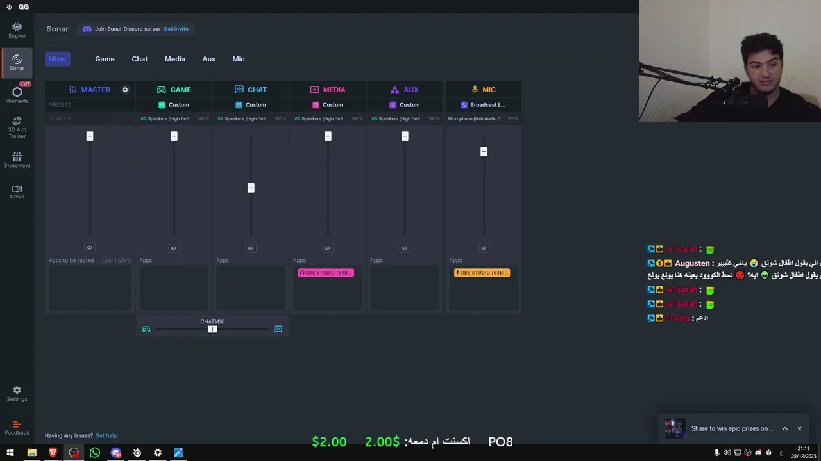
Task: Dismiss the Share to win notification
Action: tap(799, 428)
